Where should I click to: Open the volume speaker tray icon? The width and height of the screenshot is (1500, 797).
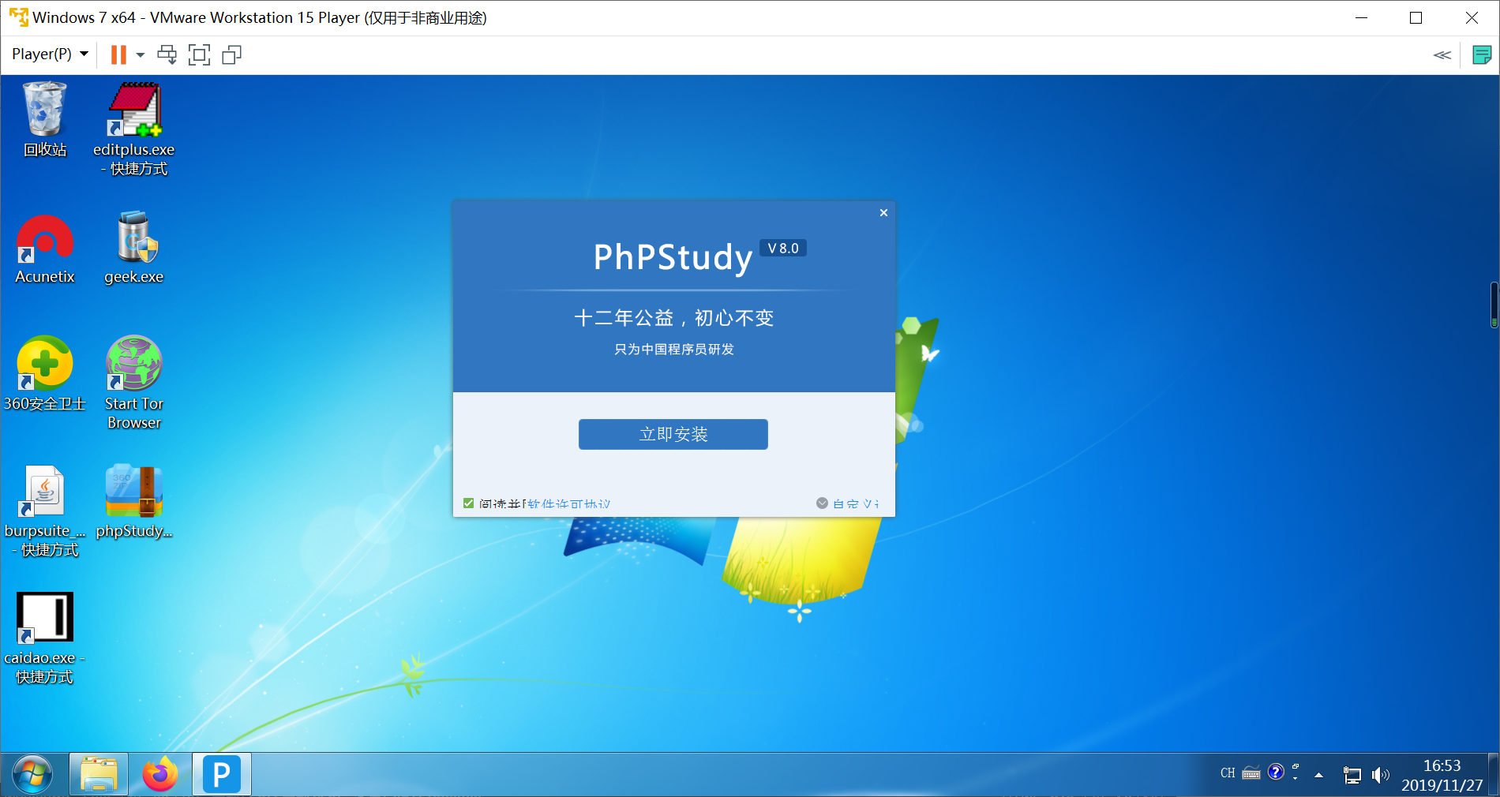(1380, 776)
